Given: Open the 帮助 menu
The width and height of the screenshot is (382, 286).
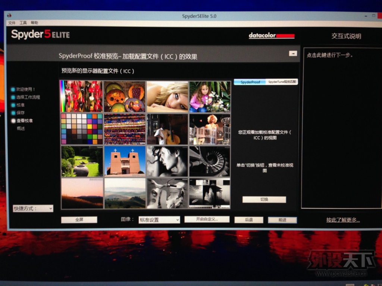Looking at the screenshot, I should pyautogui.click(x=34, y=23).
